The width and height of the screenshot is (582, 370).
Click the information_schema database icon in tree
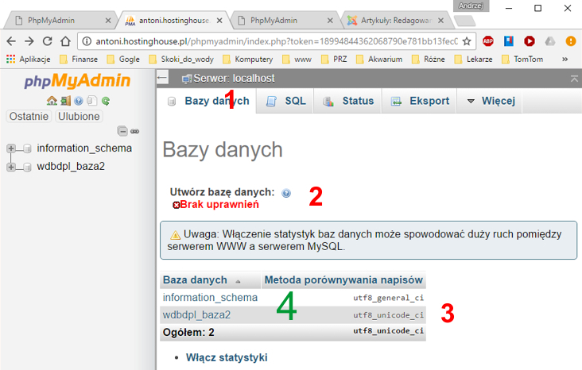point(27,148)
